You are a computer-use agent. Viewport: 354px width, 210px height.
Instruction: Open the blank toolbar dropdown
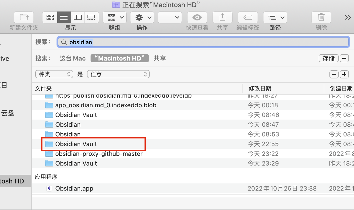[x=170, y=17]
